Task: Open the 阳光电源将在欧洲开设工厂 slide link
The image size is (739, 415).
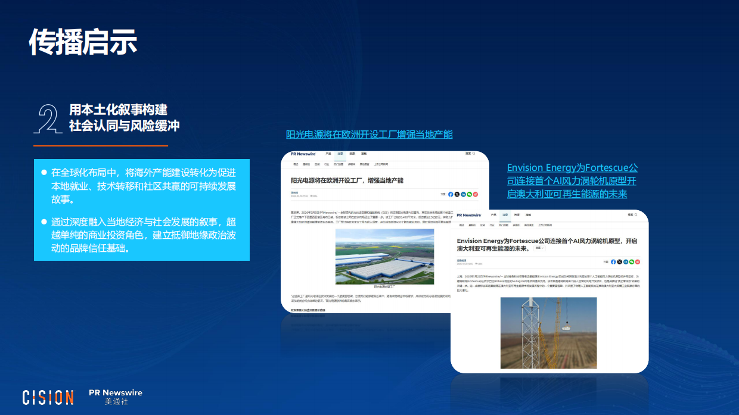Action: click(369, 135)
